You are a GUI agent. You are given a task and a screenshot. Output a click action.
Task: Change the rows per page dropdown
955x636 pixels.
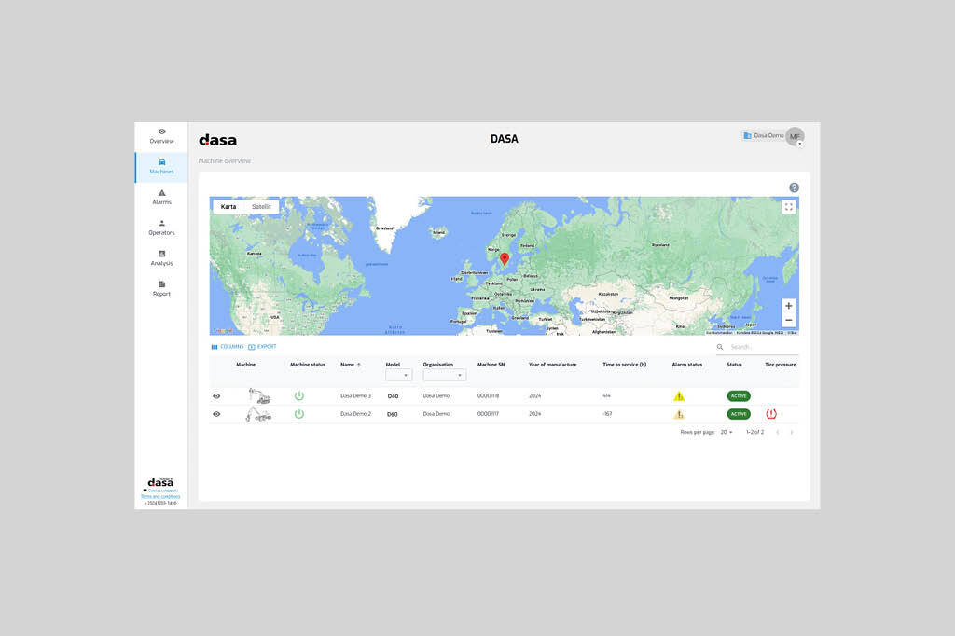click(x=727, y=432)
